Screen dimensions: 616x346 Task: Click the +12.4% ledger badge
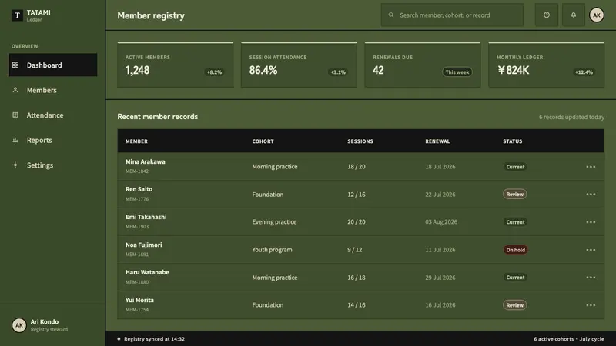[x=584, y=72]
